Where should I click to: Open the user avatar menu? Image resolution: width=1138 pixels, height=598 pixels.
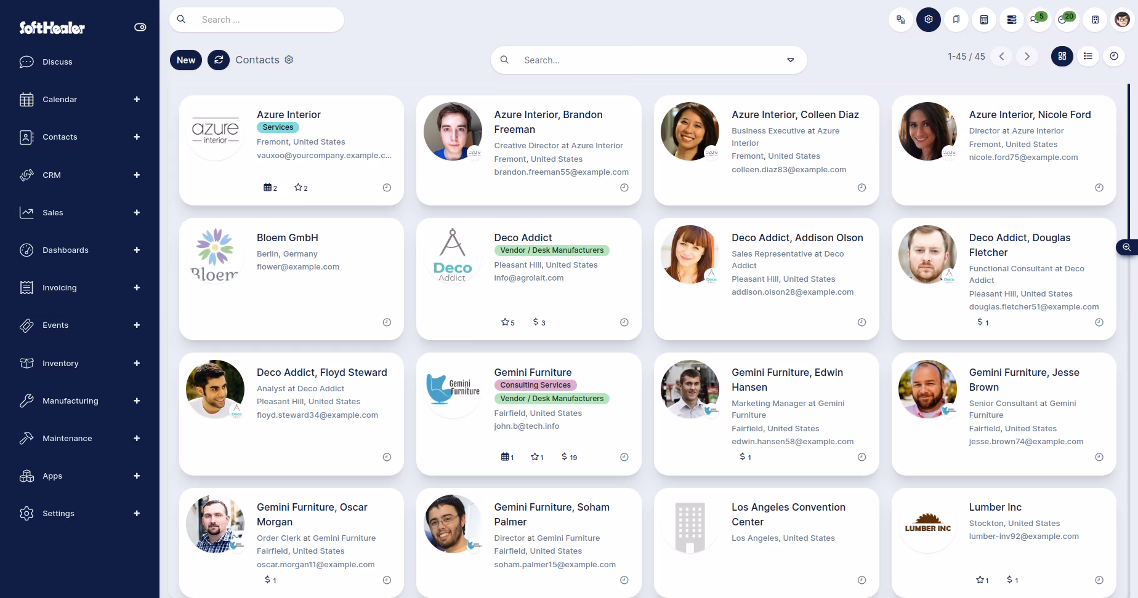tap(1123, 20)
